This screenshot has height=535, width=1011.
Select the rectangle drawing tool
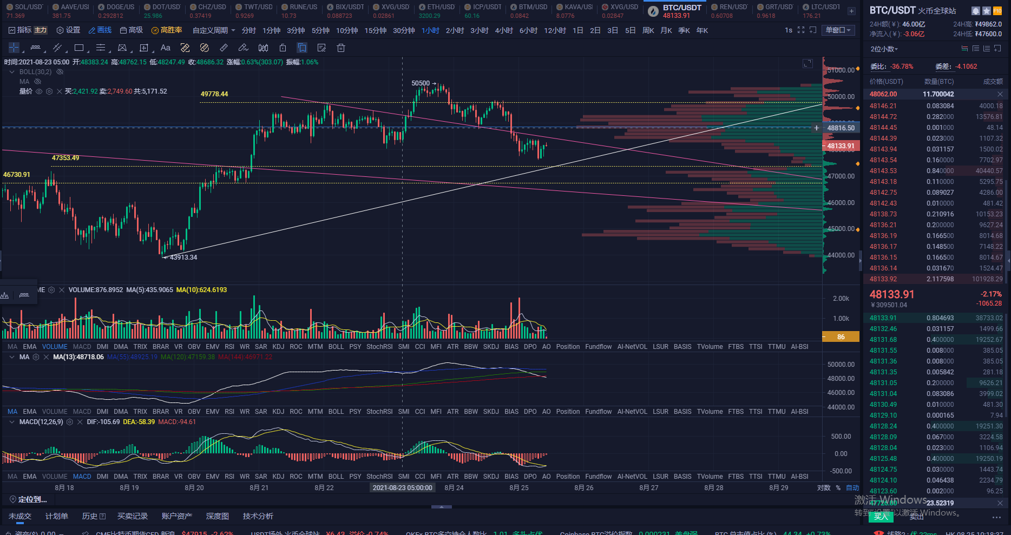[79, 48]
